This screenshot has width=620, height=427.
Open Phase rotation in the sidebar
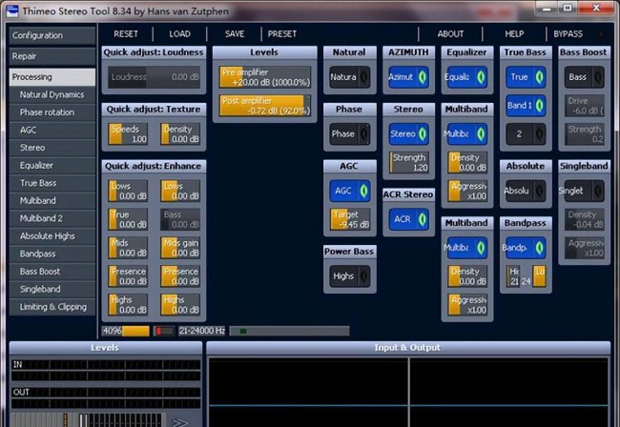point(52,112)
